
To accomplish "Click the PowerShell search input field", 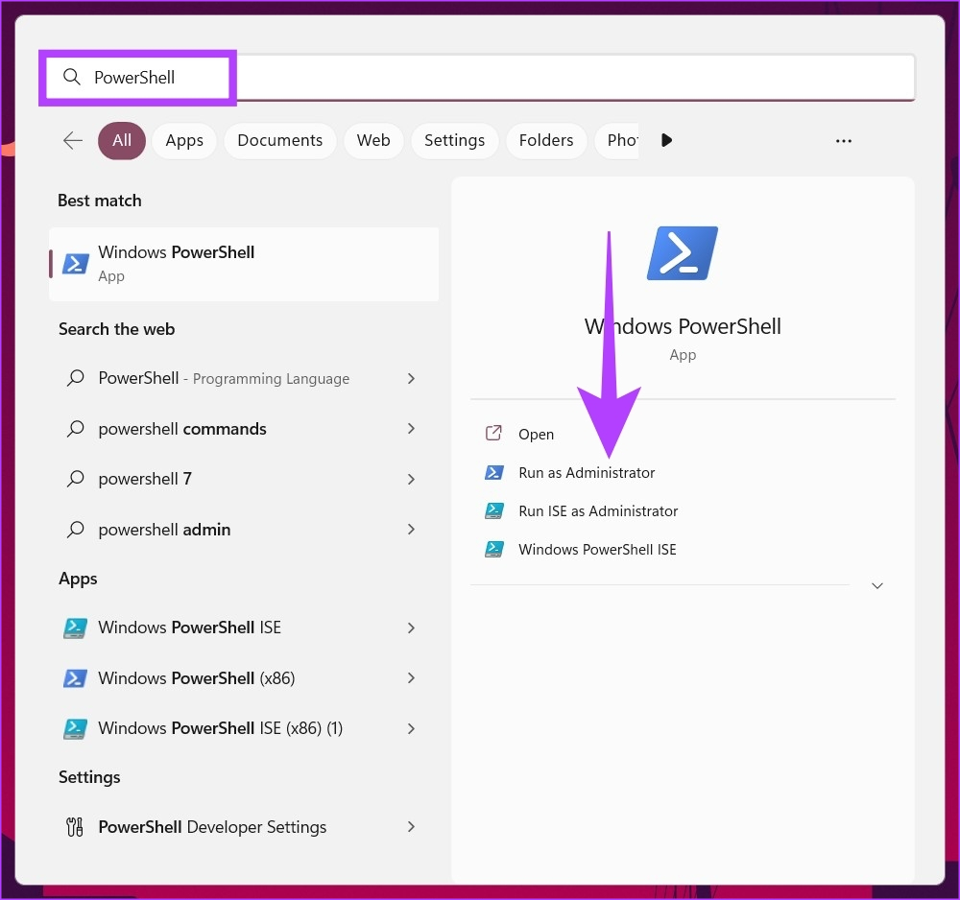I will pos(481,77).
